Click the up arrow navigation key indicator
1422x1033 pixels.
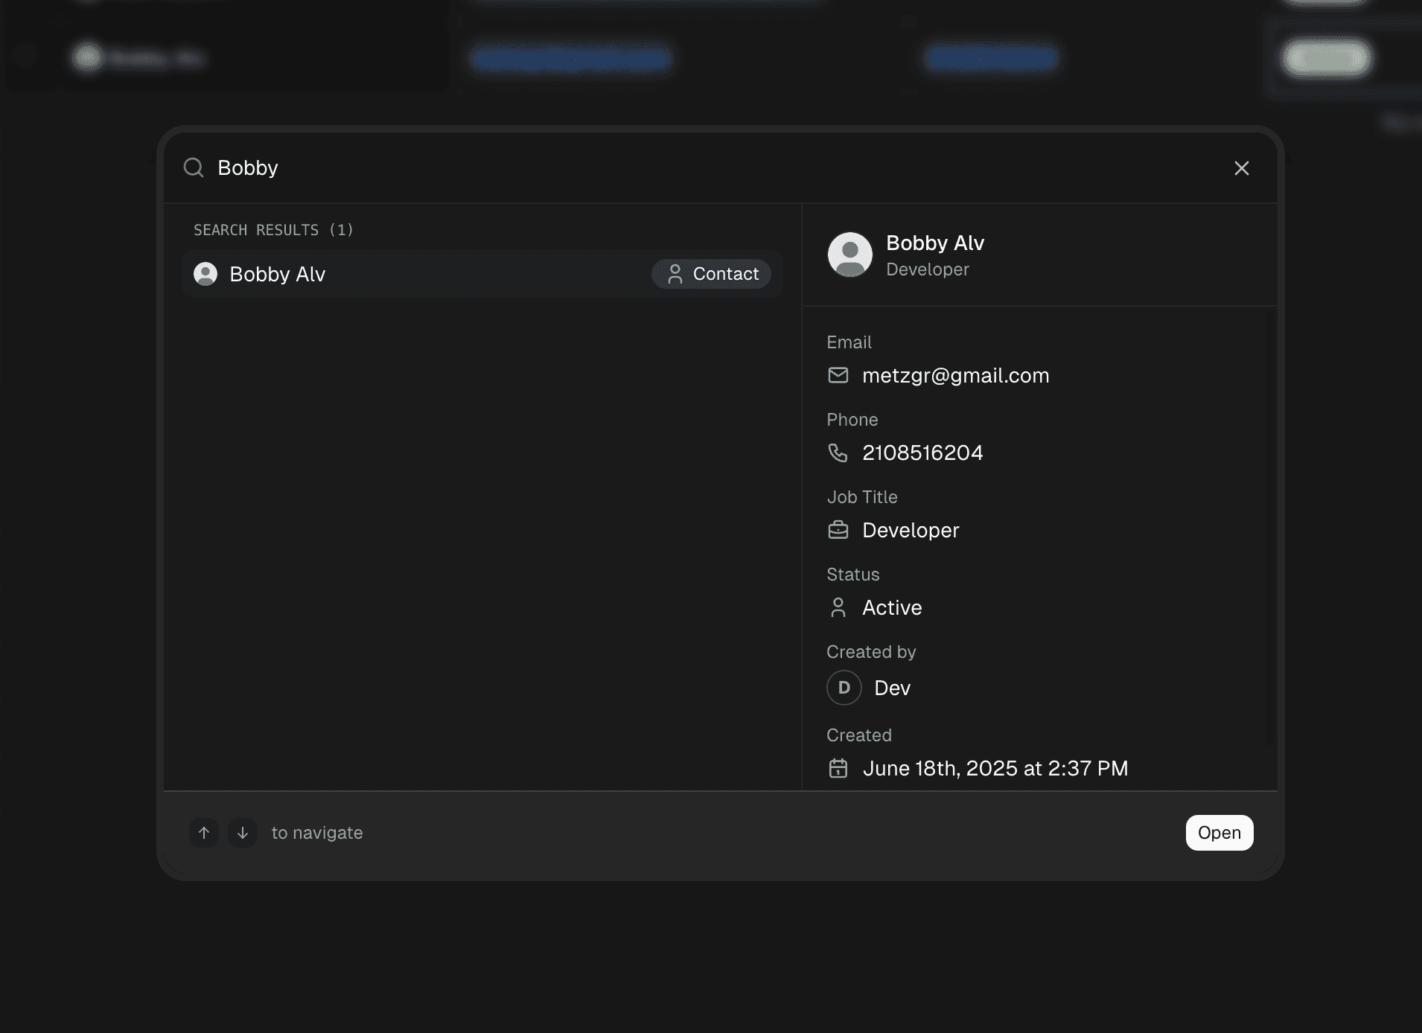coord(204,833)
